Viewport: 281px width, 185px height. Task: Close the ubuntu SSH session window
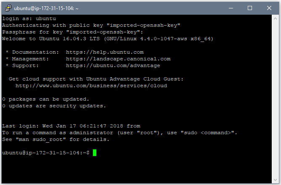coord(269,8)
